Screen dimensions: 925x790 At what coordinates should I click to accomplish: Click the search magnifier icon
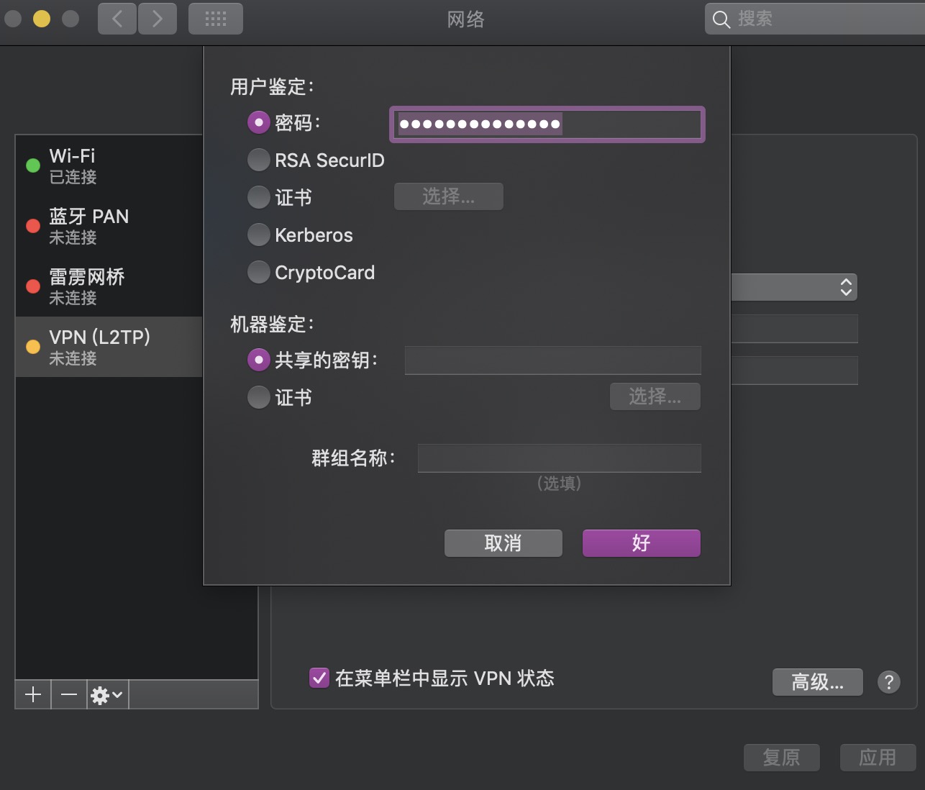pos(721,19)
